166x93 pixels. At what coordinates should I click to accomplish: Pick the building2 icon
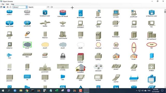(x=81, y=57)
